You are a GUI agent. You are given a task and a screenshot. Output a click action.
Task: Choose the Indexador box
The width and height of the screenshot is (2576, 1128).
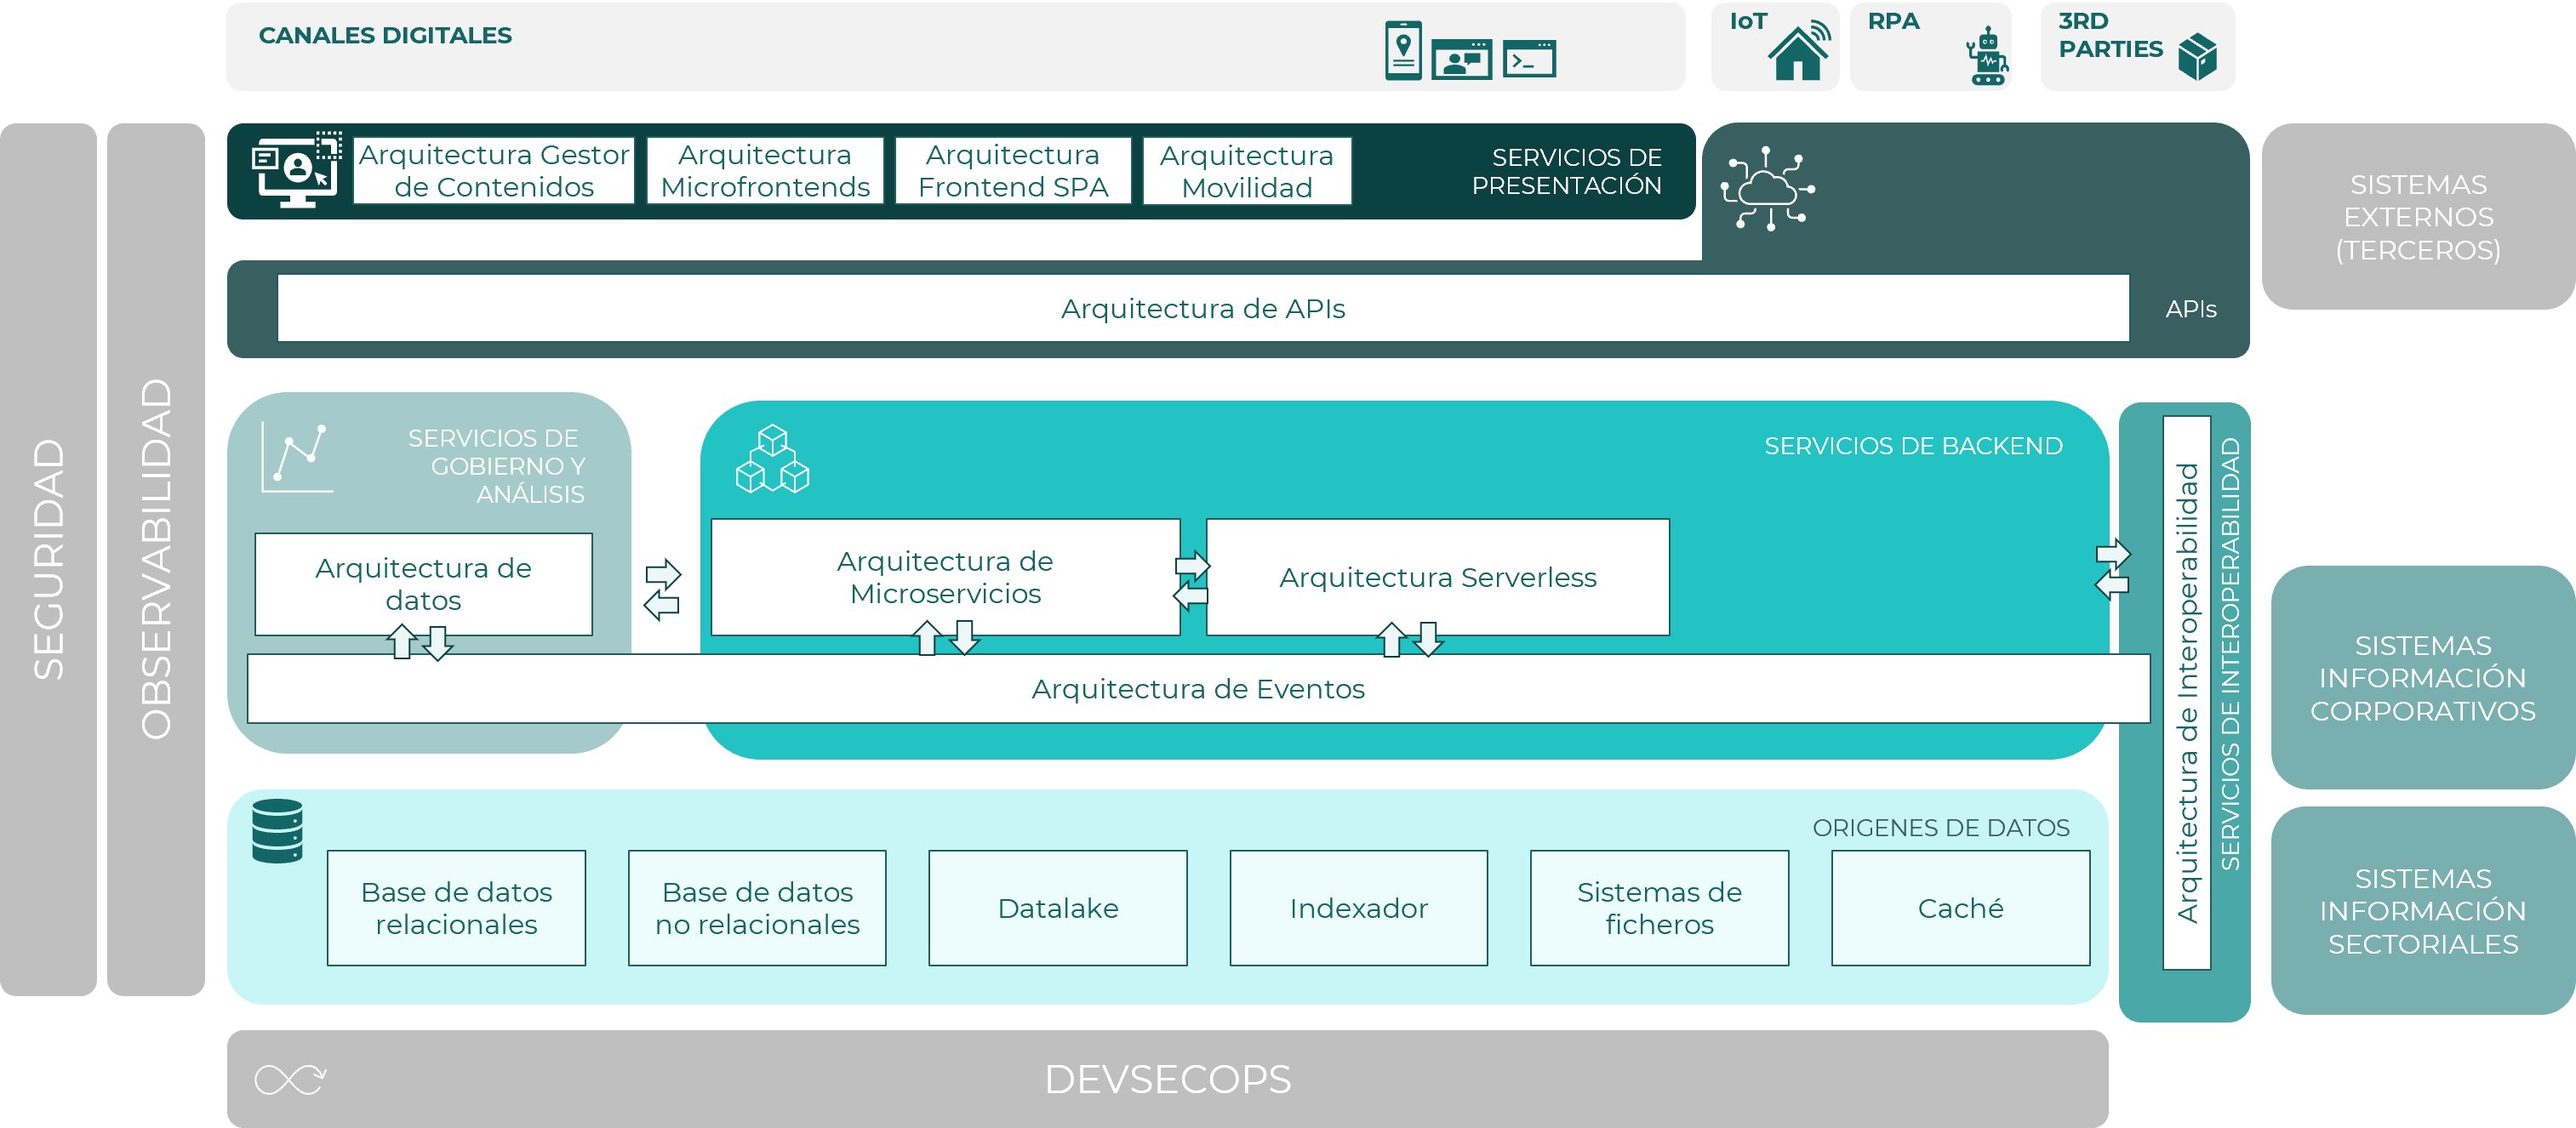pos(1359,908)
